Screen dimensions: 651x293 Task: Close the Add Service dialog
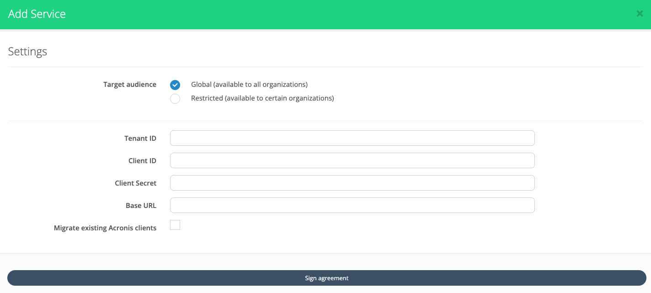(x=640, y=14)
